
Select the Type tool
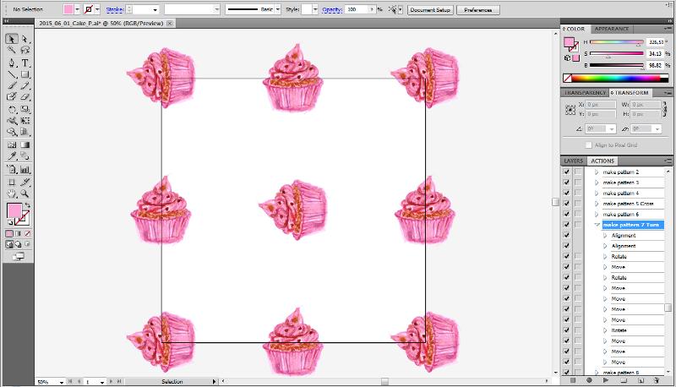[x=25, y=63]
